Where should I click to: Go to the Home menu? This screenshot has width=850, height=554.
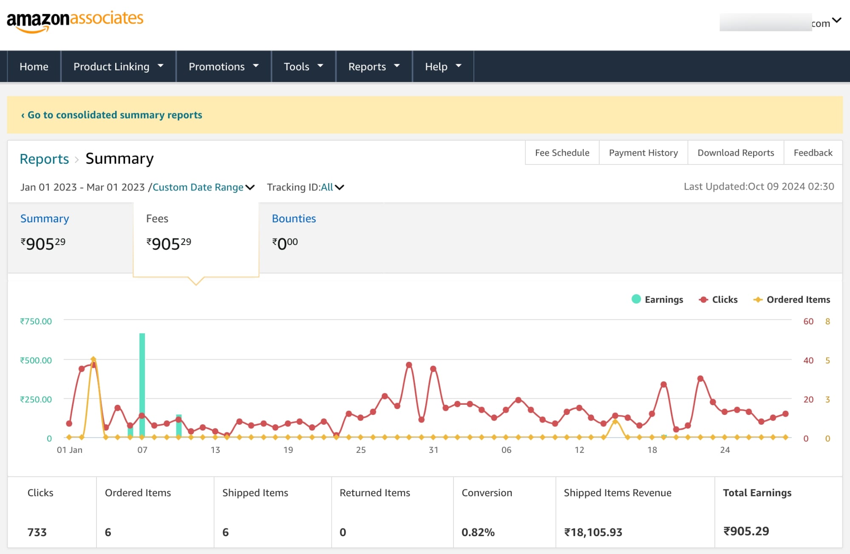(x=34, y=66)
